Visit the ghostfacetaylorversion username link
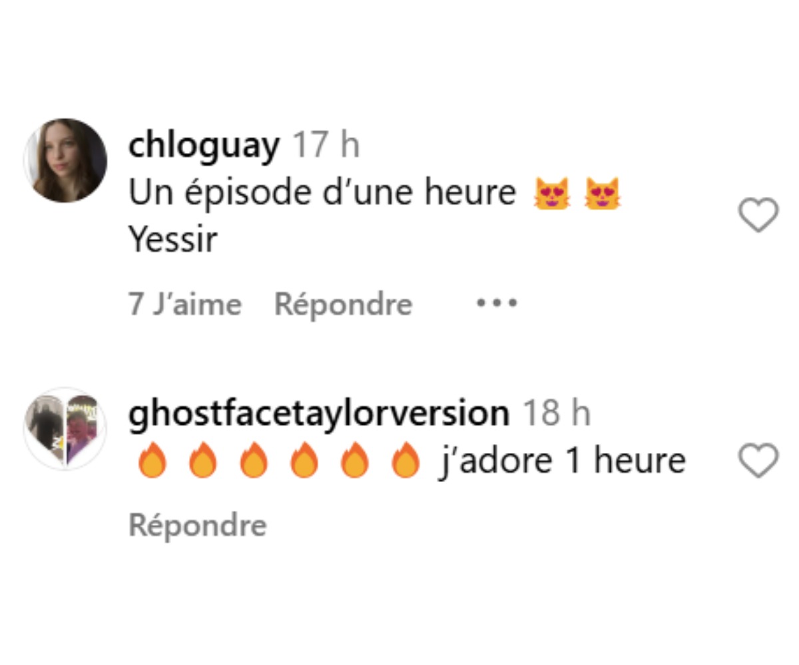 (319, 413)
